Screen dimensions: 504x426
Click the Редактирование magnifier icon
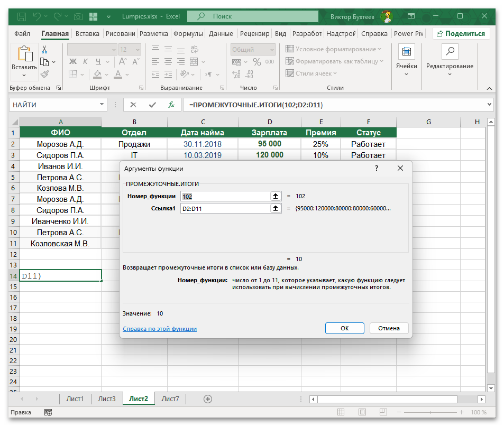coord(450,51)
